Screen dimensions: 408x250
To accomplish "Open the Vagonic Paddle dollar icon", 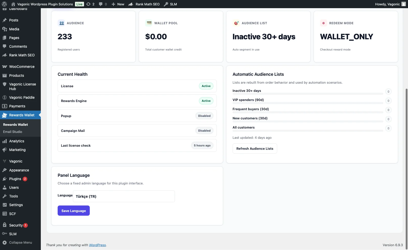I will [5, 97].
